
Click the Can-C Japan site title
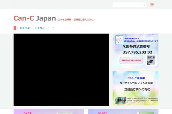coord(35,18)
